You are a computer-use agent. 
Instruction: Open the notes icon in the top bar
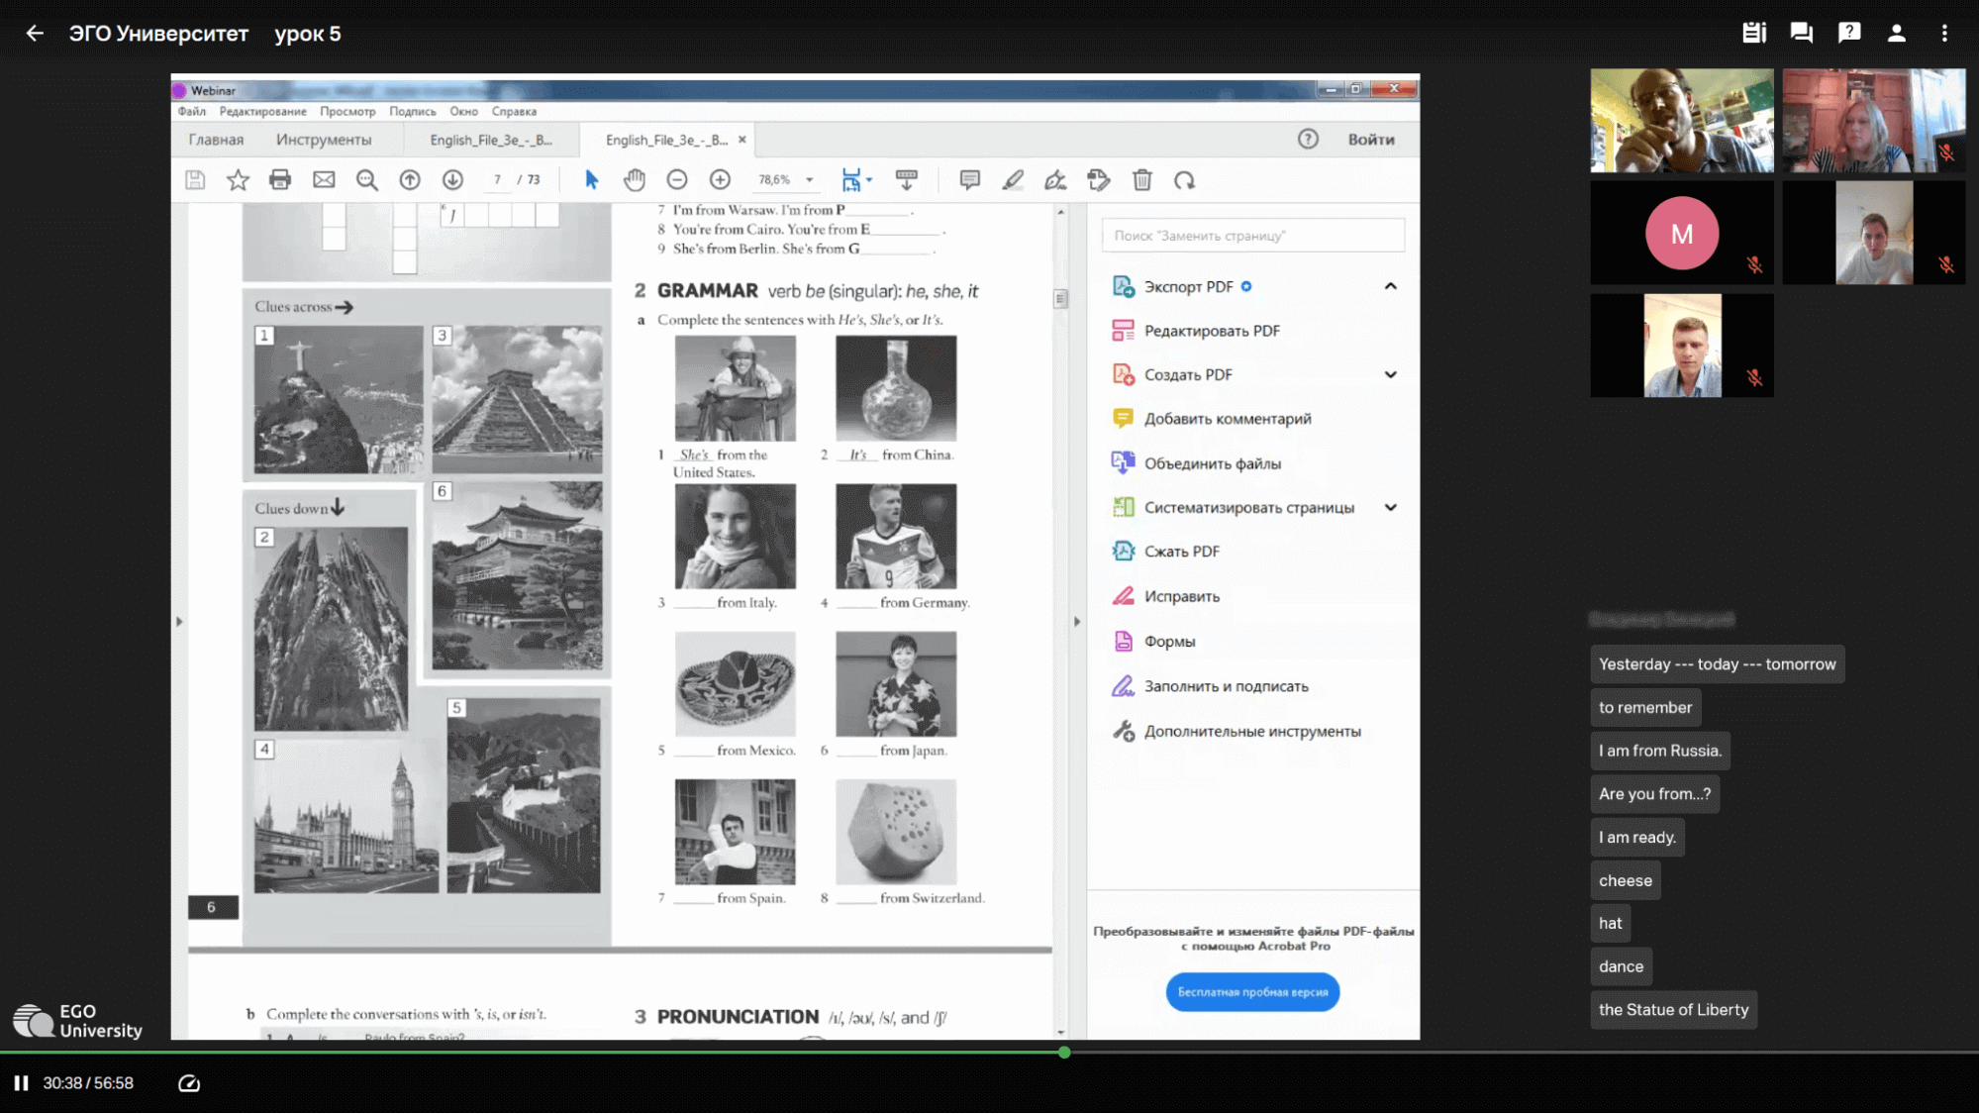(1753, 33)
